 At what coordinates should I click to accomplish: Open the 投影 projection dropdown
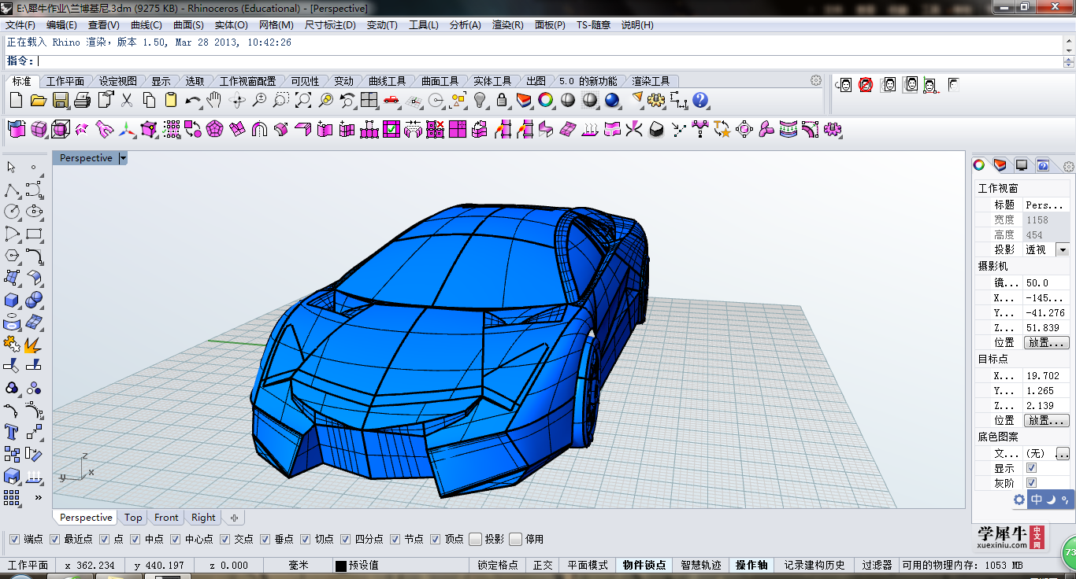point(1062,249)
